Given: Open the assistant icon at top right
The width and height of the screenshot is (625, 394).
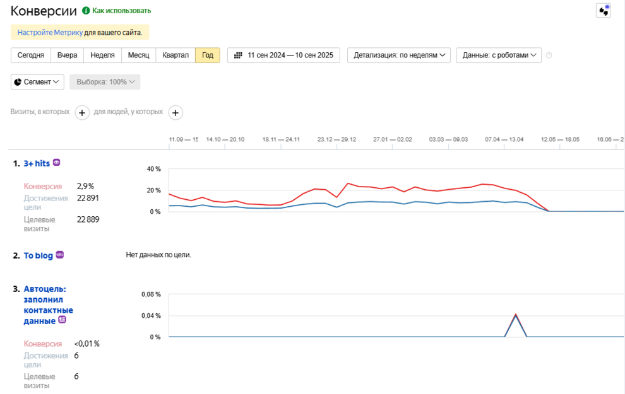Looking at the screenshot, I should (604, 11).
